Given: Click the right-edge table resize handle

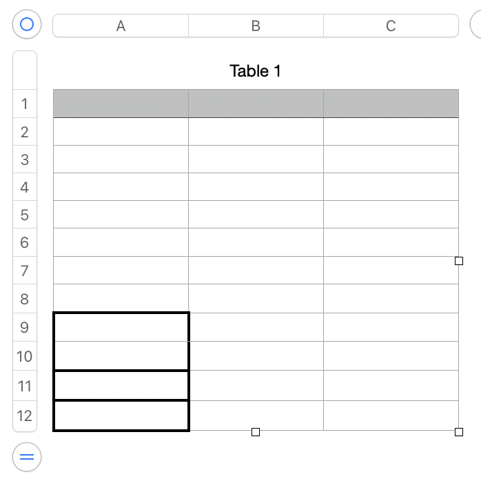Looking at the screenshot, I should 459,261.
